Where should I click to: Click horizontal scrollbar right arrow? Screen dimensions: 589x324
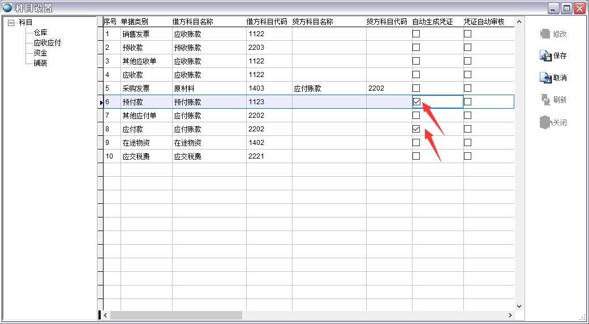point(510,315)
